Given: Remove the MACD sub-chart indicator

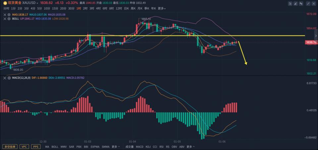Looking at the screenshot, I should point(5,77).
